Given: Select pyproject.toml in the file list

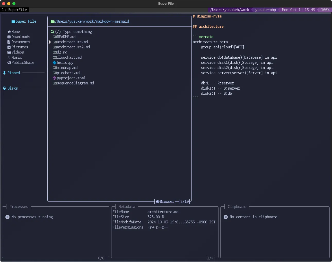Looking at the screenshot, I should [x=71, y=78].
